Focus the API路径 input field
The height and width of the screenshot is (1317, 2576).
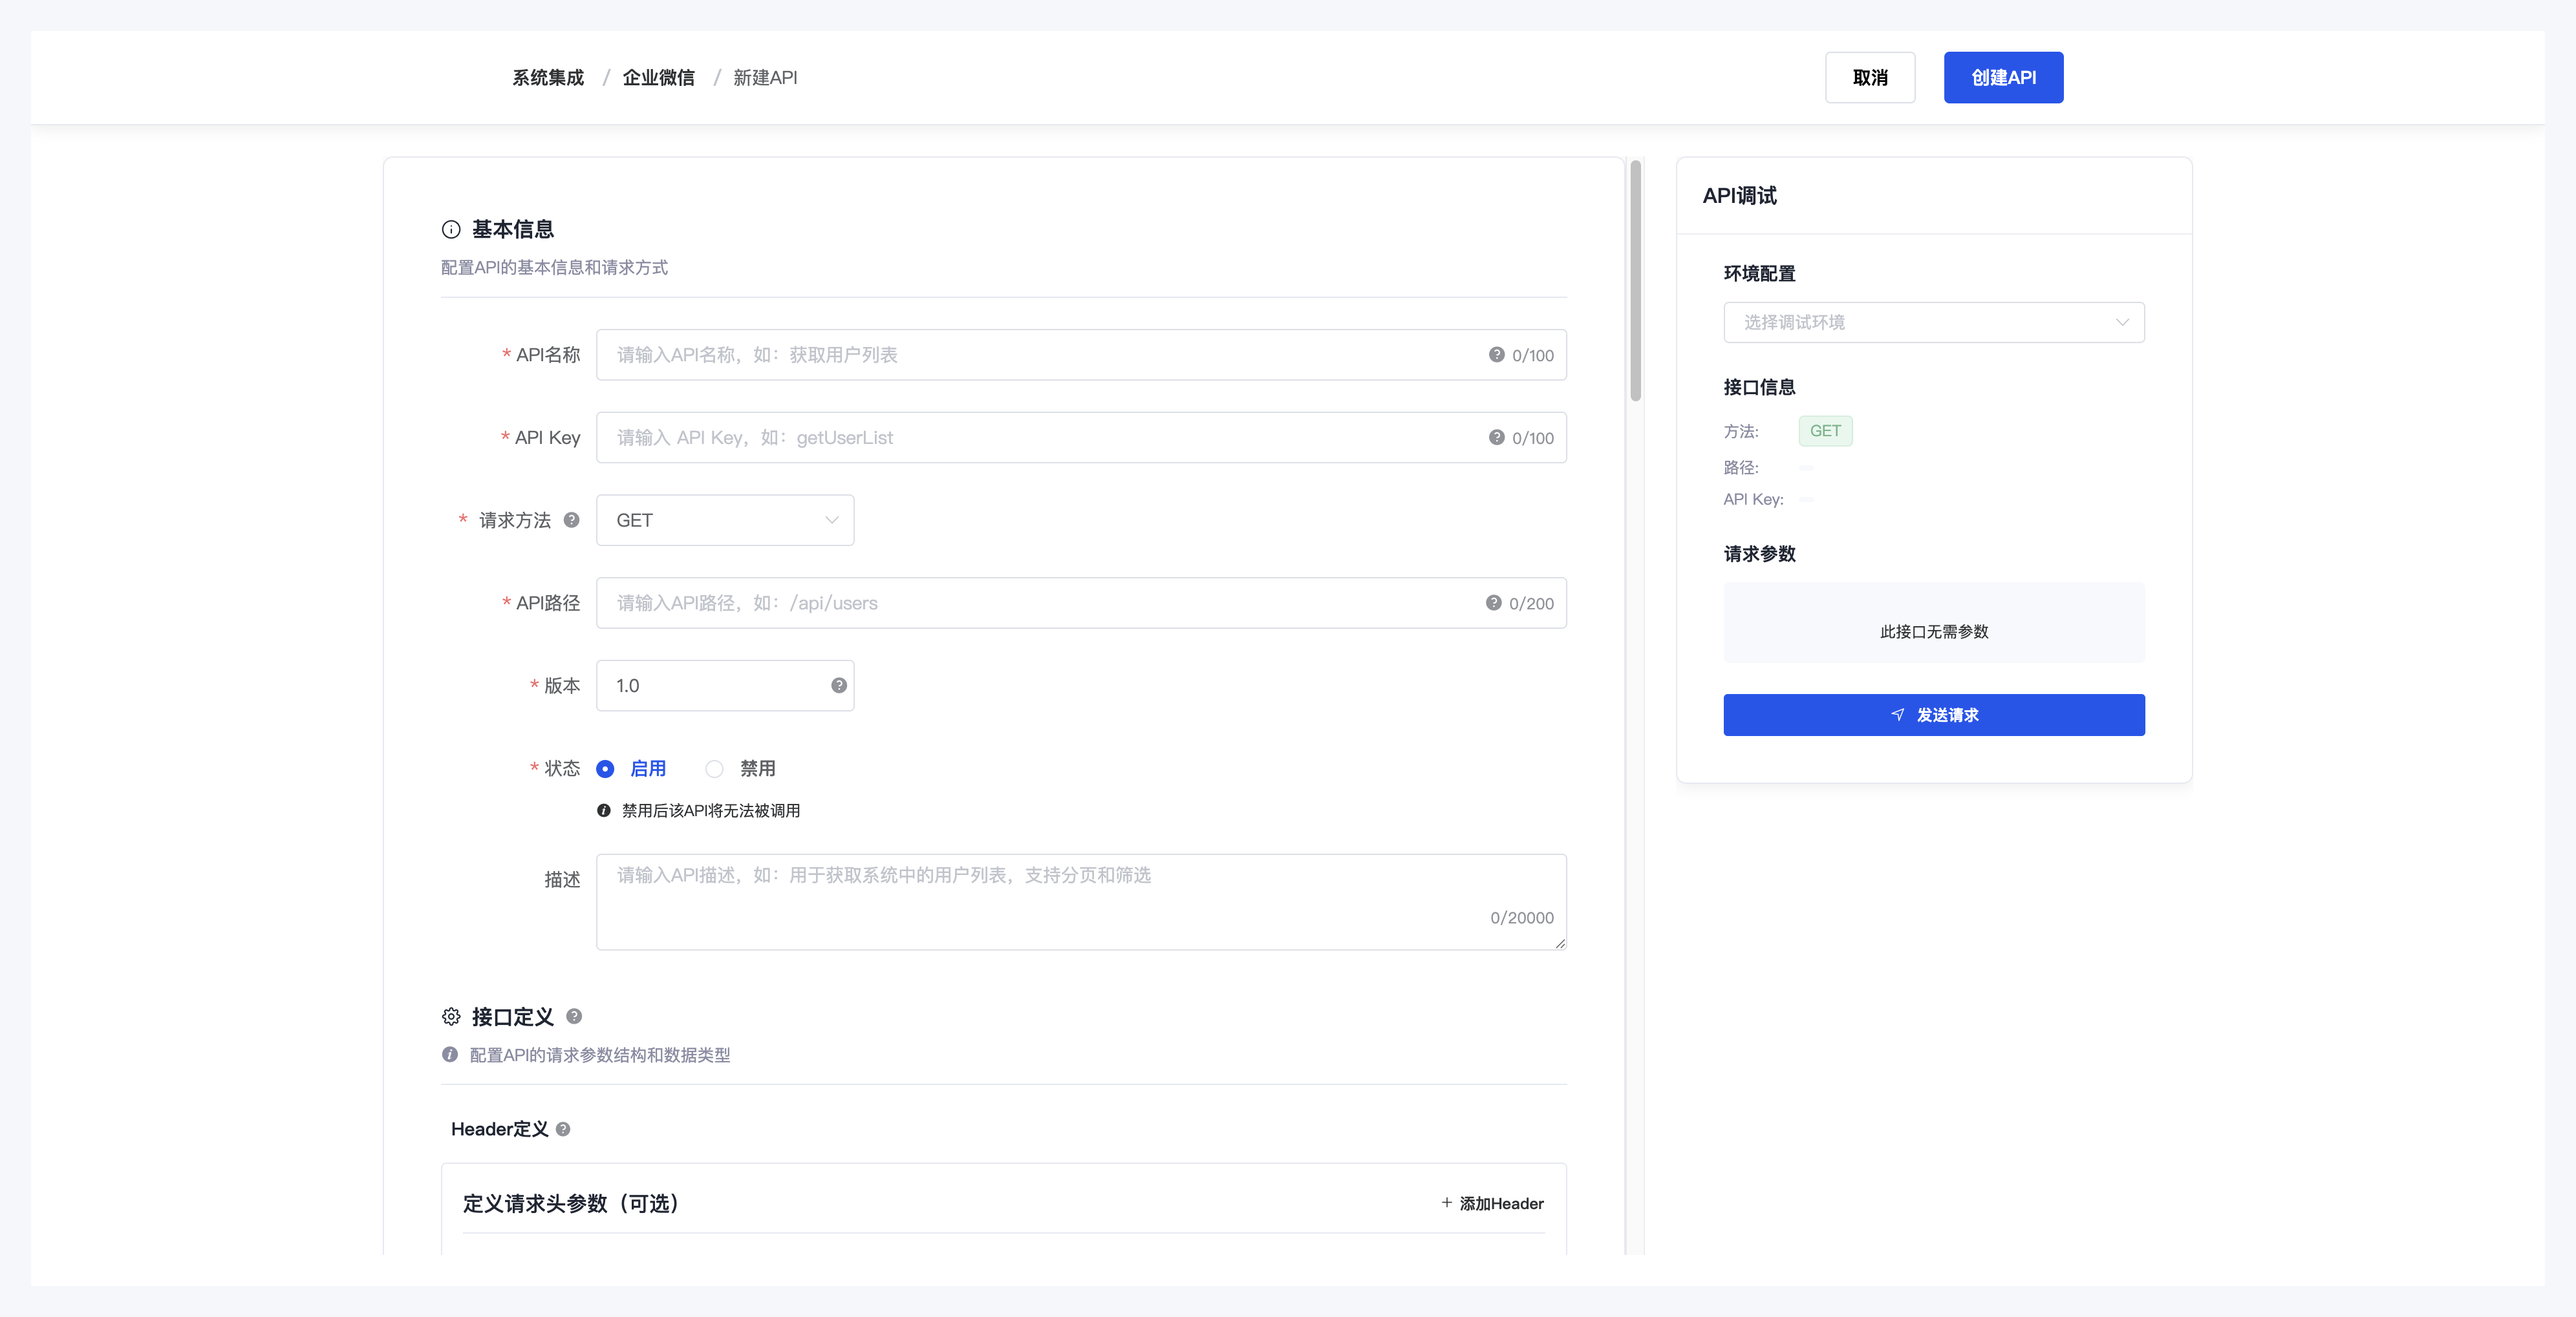click(x=1081, y=602)
